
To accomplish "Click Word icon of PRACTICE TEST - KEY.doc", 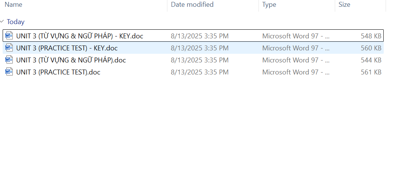I will [9, 48].
